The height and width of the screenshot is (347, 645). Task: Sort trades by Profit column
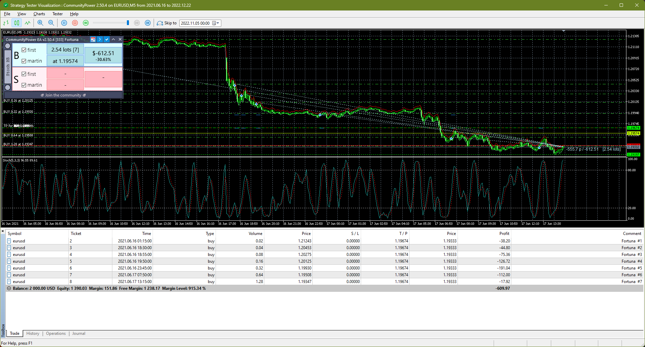[484, 234]
